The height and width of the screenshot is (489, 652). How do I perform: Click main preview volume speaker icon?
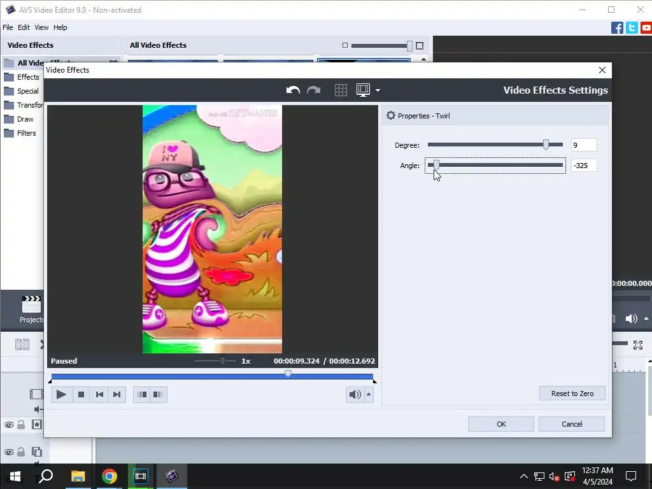point(631,318)
